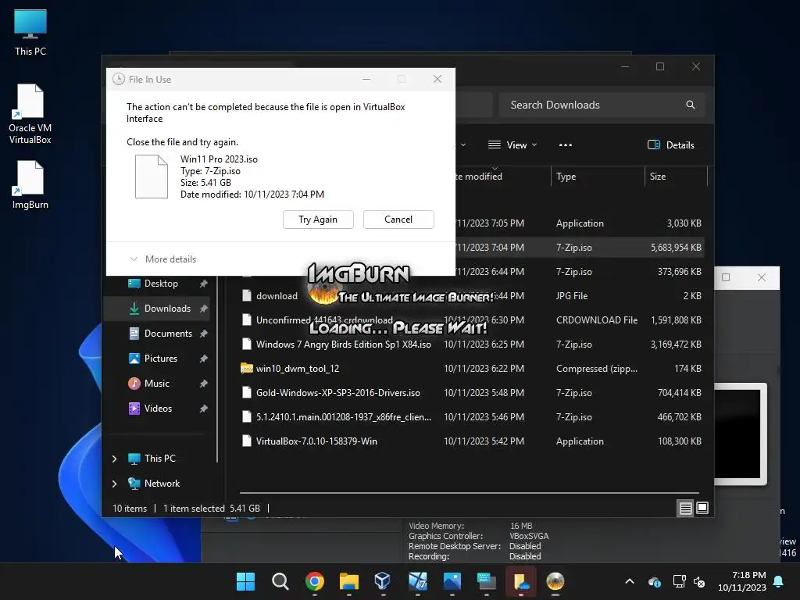This screenshot has height=600, width=800.
Task: Sort by the Size column header
Action: click(676, 177)
